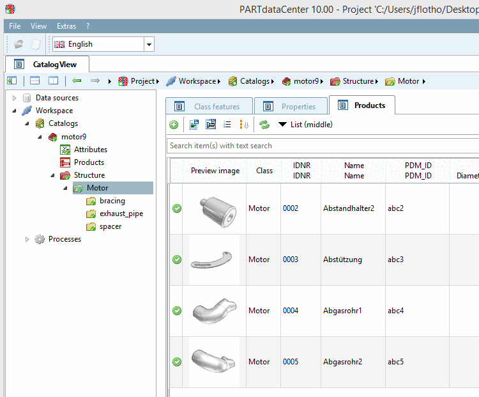The image size is (479, 397).
Task: Open the Extras menu
Action: pos(66,26)
